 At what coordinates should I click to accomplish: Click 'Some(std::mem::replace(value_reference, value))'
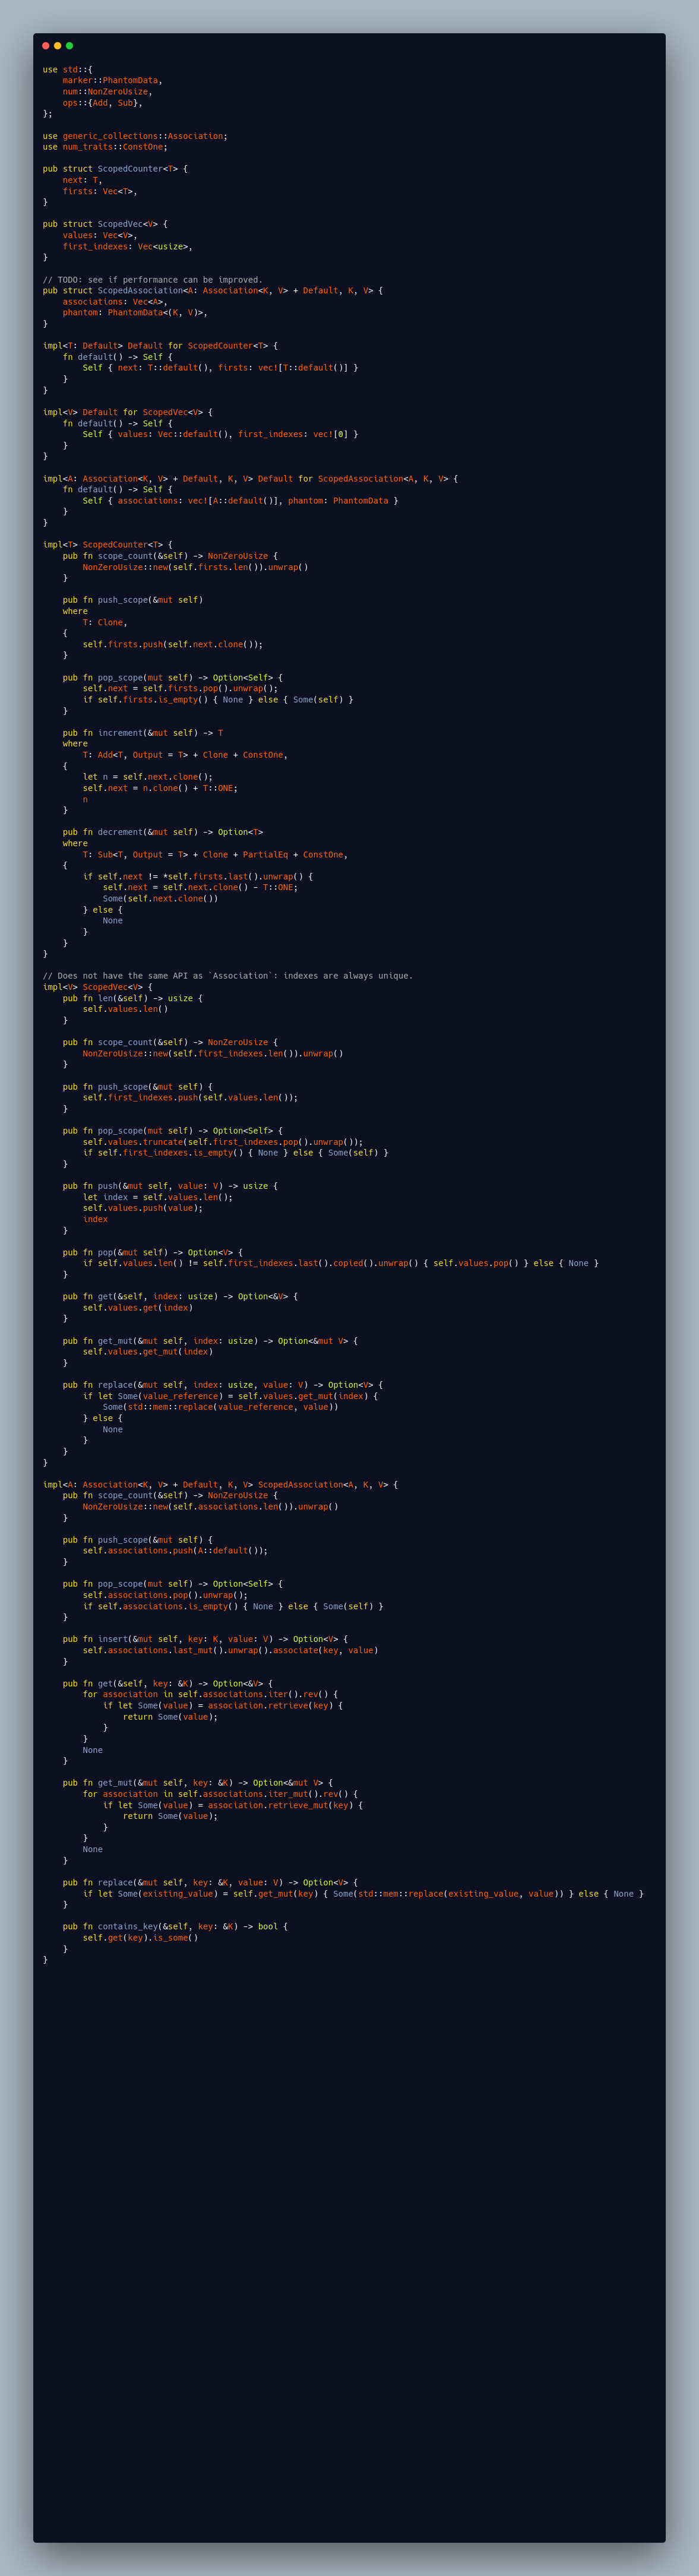pos(220,1407)
